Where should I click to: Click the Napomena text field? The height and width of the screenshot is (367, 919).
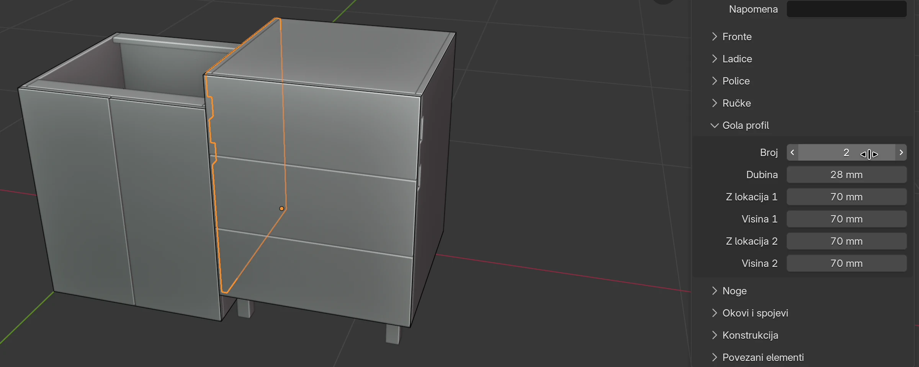pos(847,9)
